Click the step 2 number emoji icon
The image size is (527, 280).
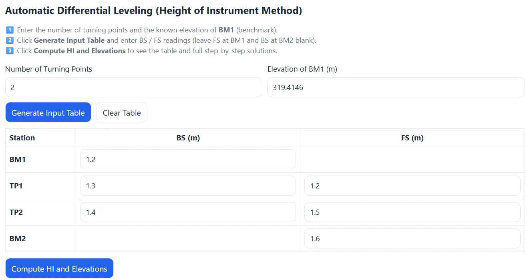pyautogui.click(x=10, y=40)
